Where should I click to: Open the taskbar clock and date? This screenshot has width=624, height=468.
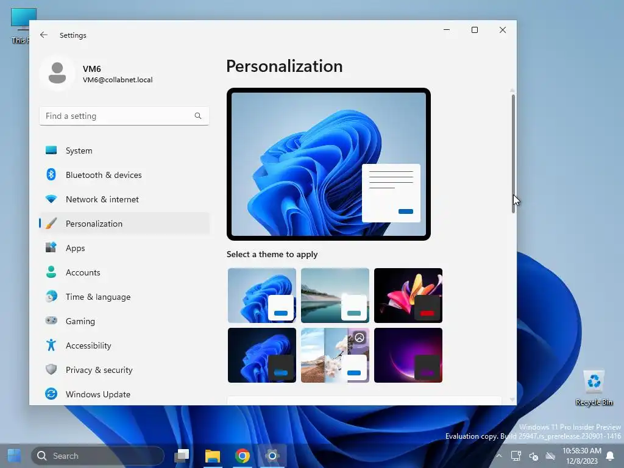[582, 456]
